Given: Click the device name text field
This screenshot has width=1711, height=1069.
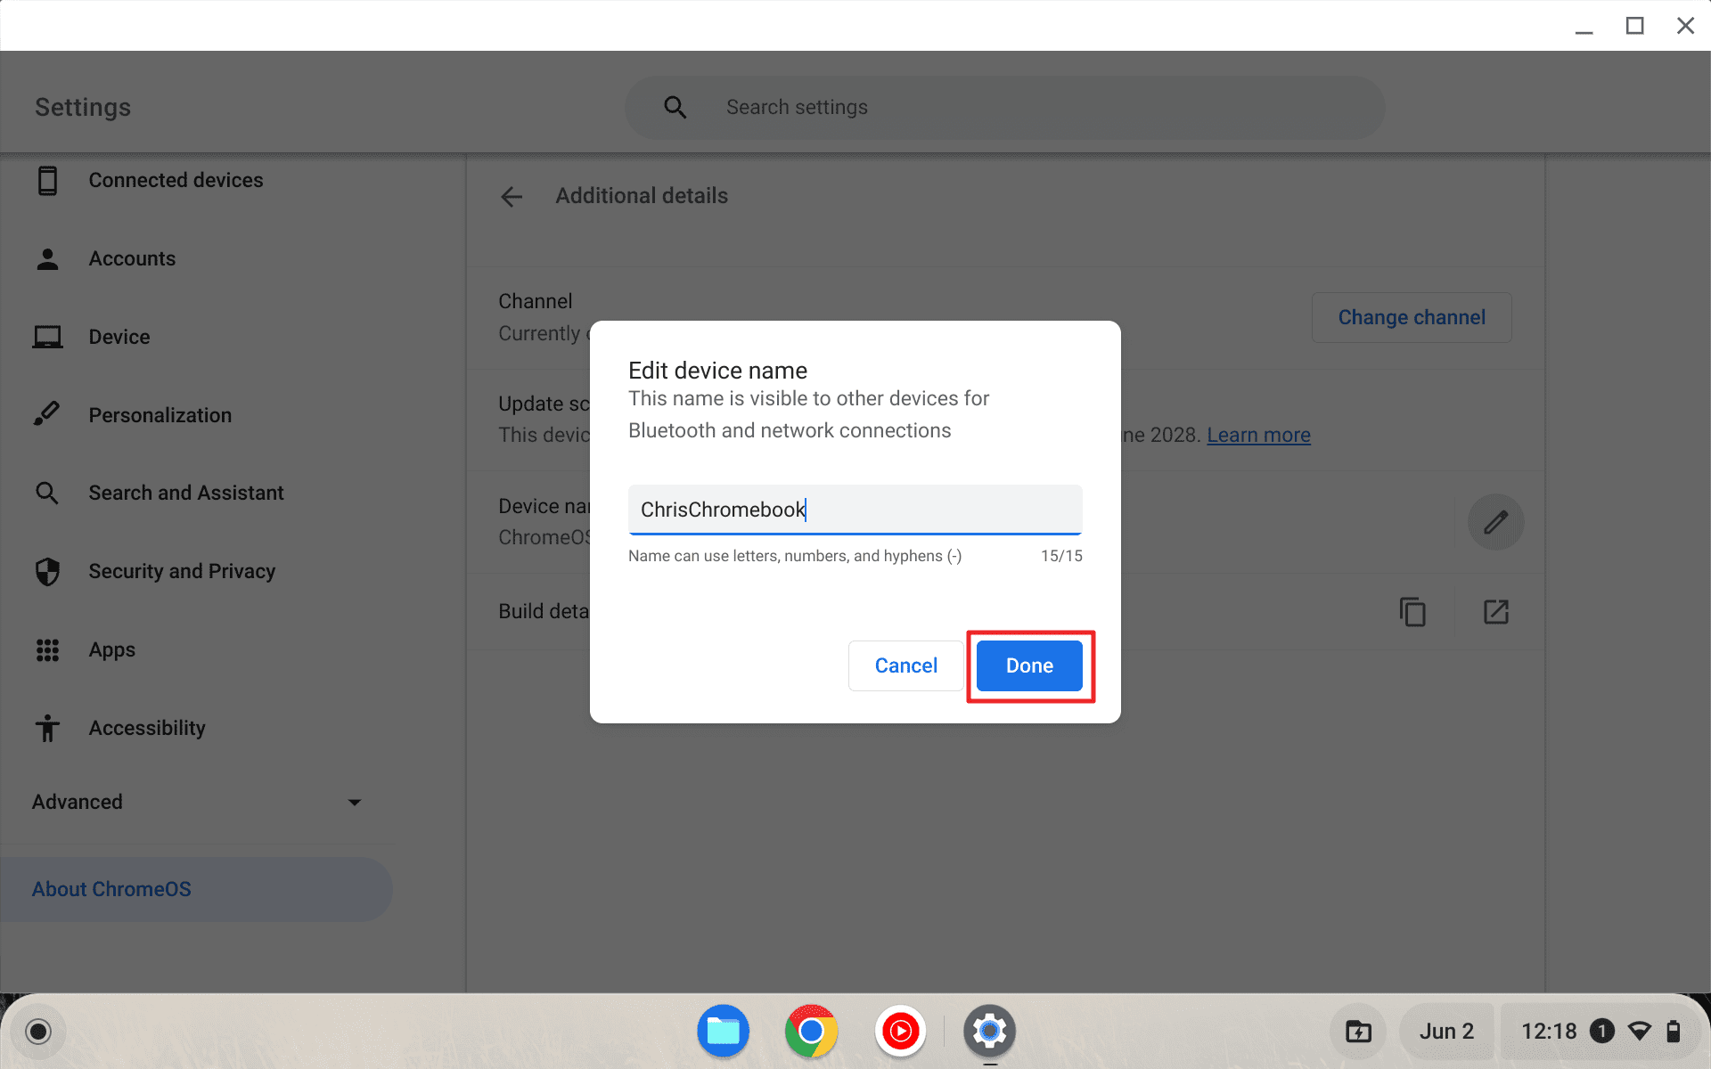Looking at the screenshot, I should pos(855,510).
